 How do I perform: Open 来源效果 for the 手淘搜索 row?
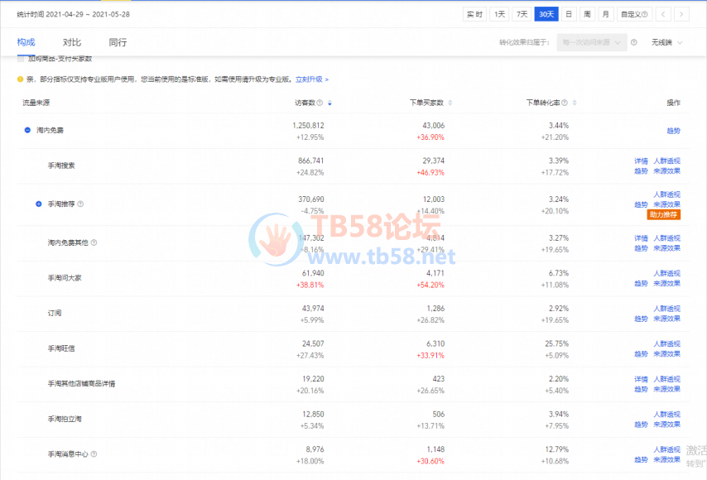coord(667,170)
